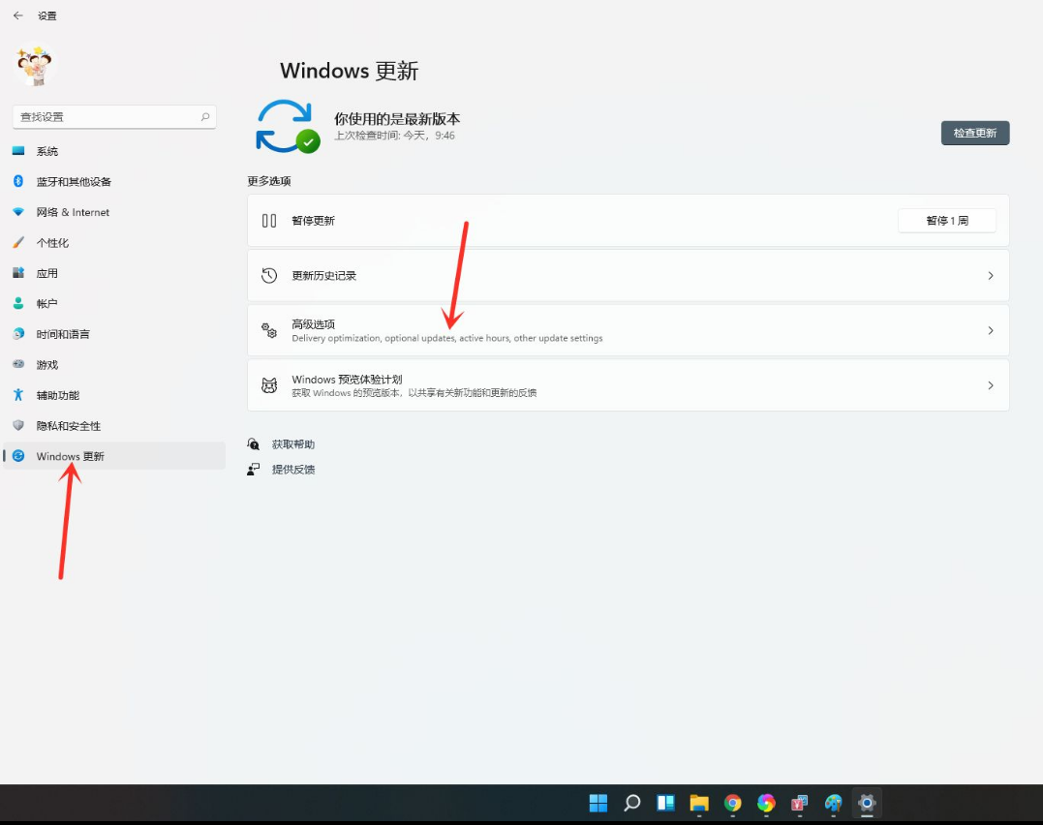The image size is (1043, 825).
Task: Expand 高级选项 using right chevron
Action: coord(990,331)
